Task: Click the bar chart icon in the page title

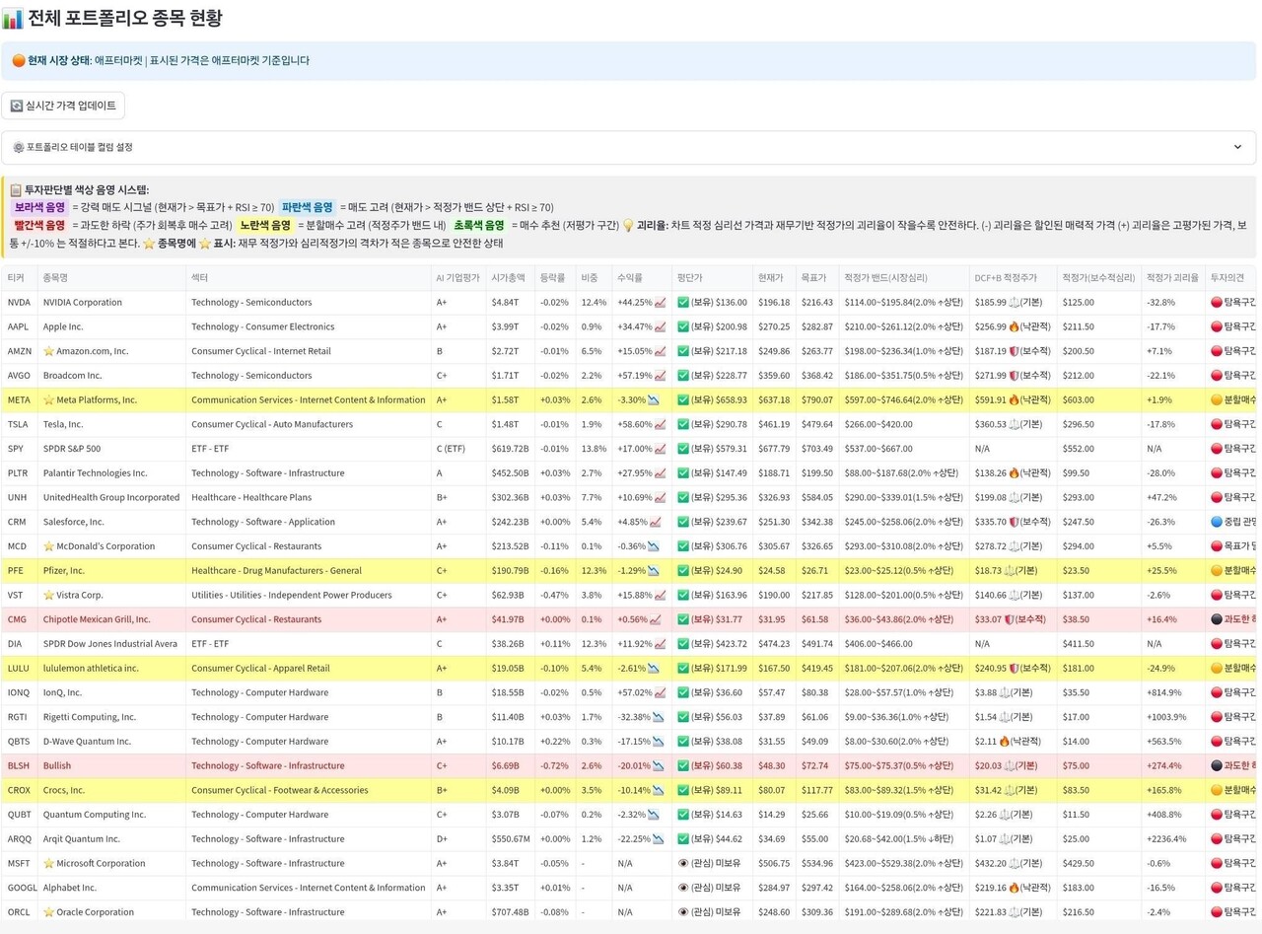Action: (x=13, y=18)
